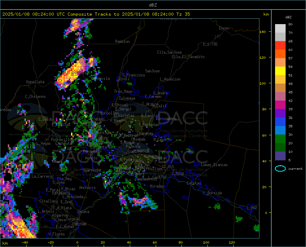Select the L_Dormida label
The image size is (306, 247).
pyautogui.click(x=213, y=193)
